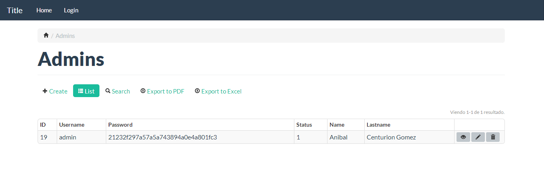Open the Export to PDF link
This screenshot has width=544, height=179.
coord(166,91)
